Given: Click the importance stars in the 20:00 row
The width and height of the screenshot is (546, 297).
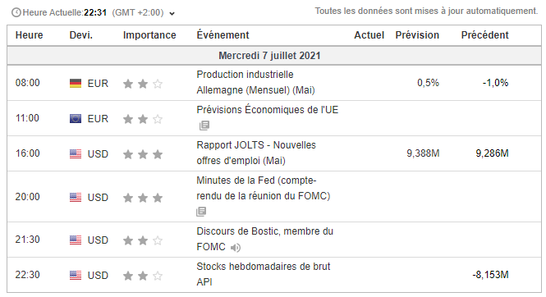Looking at the screenshot, I should (143, 198).
